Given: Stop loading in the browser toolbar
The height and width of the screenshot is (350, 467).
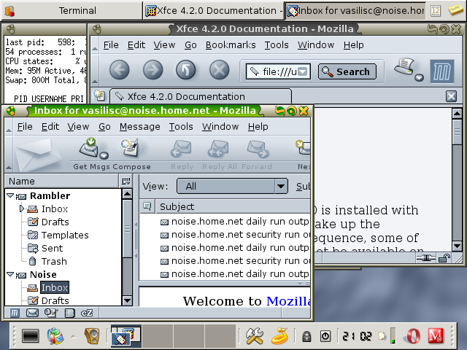Looking at the screenshot, I should pyautogui.click(x=219, y=71).
